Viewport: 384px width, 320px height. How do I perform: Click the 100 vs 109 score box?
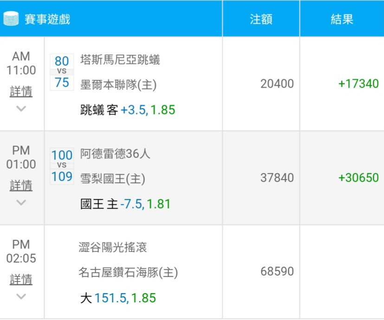[62, 166]
